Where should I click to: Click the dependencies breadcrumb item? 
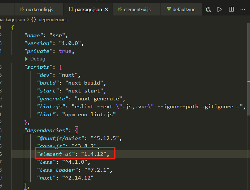pyautogui.click(x=53, y=19)
